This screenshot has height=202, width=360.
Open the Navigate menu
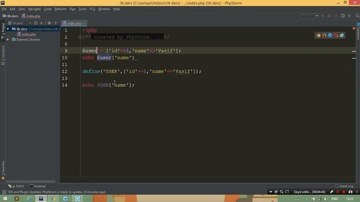(34, 9)
